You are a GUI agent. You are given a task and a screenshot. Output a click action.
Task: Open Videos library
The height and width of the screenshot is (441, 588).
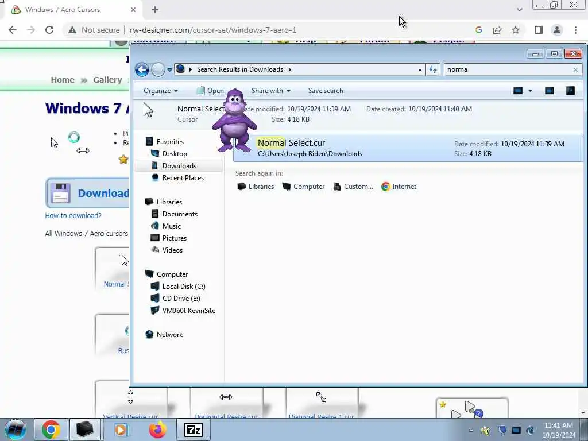tap(172, 250)
